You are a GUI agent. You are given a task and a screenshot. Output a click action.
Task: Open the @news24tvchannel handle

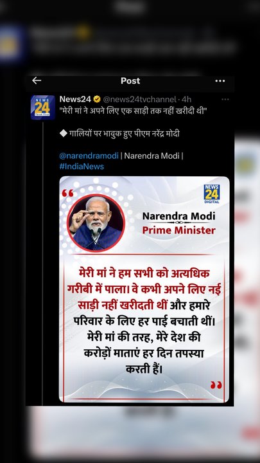(140, 99)
